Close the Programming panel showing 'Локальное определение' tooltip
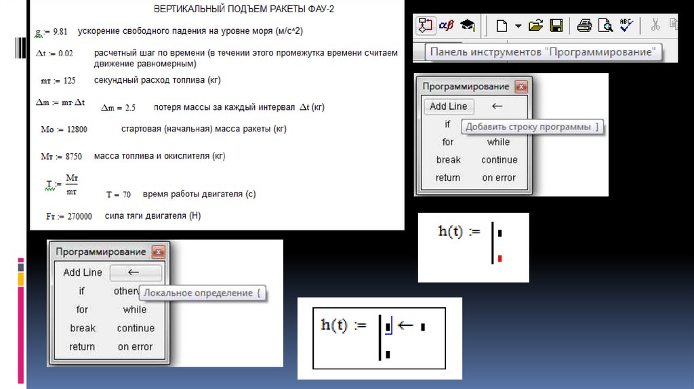Viewport: 694px width, 389px height. pos(159,252)
